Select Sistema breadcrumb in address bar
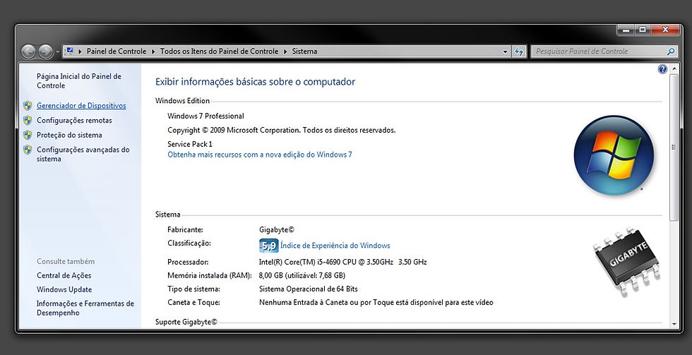692x355 pixels. pos(304,51)
